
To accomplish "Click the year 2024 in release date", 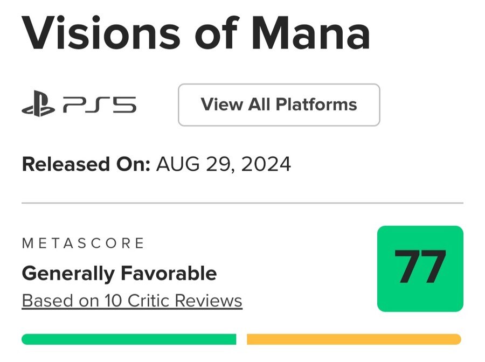I will point(266,164).
